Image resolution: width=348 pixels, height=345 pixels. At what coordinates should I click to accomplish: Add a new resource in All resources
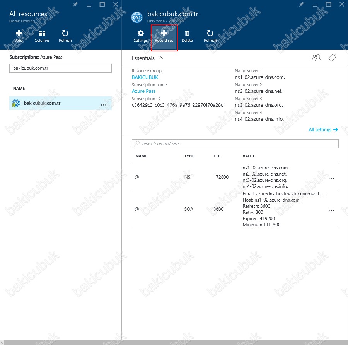19,36
